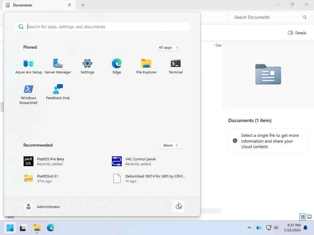Viewport: 314px width, 235px height.
Task: Select the Documents tab in Explorer
Action: [x=39, y=5]
